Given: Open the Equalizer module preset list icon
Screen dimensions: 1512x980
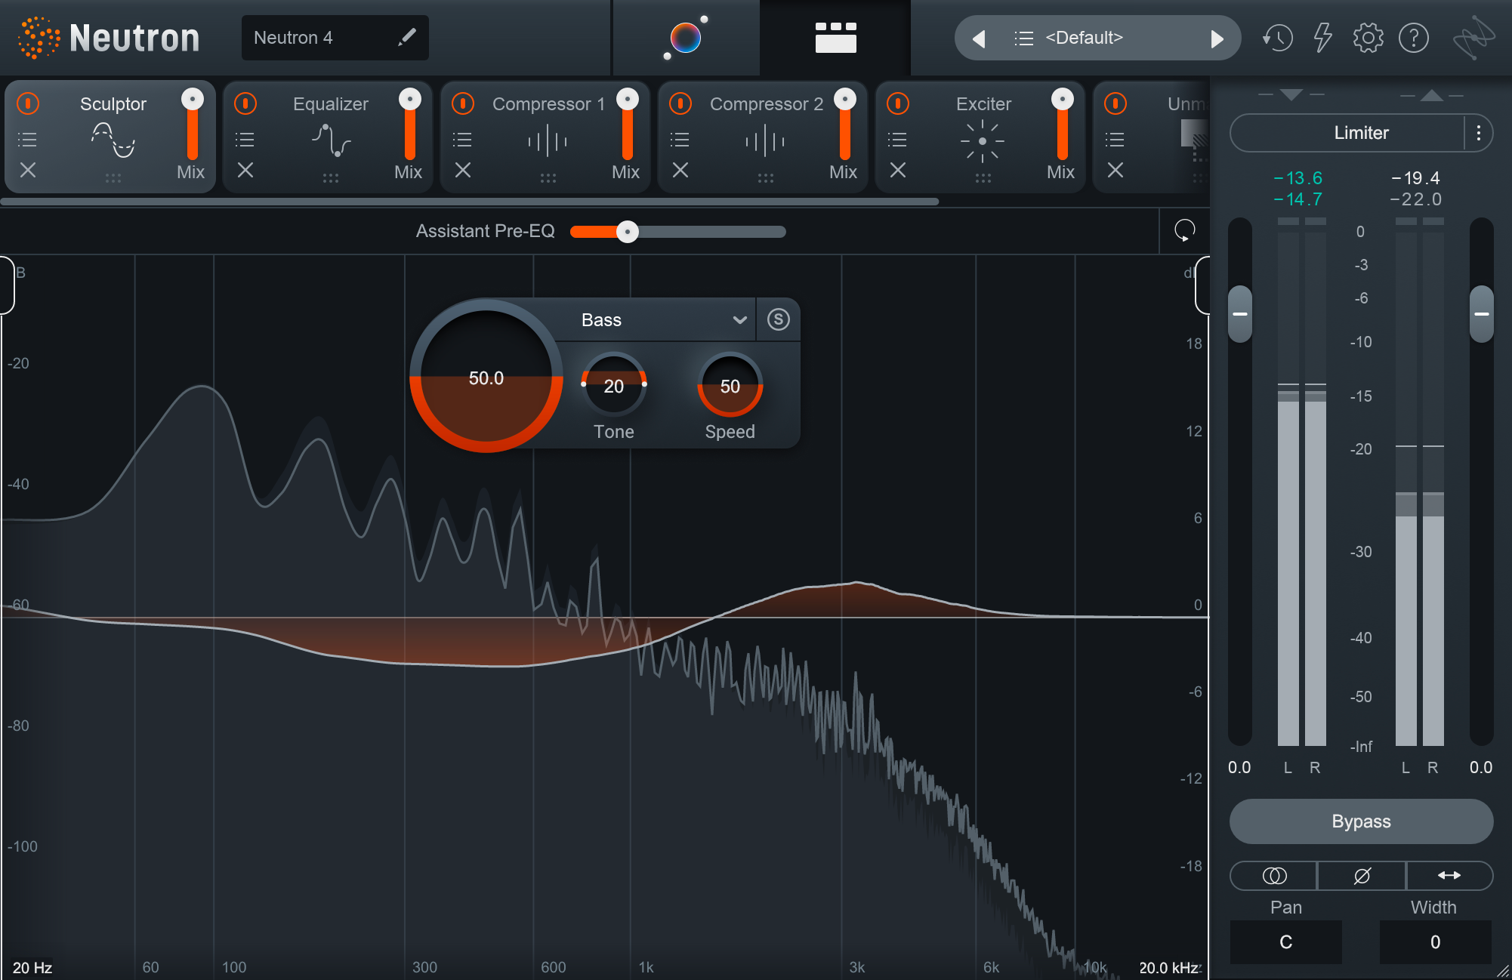Looking at the screenshot, I should coord(245,139).
